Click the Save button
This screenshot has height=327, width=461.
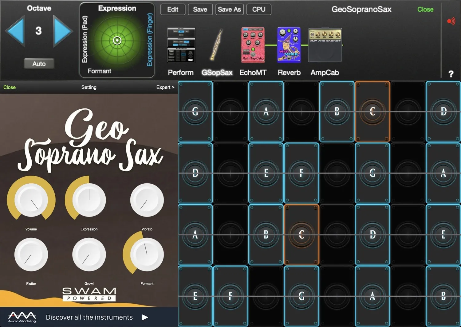(x=200, y=9)
